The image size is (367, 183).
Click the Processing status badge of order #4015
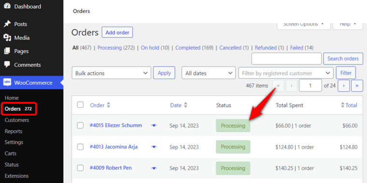233,126
